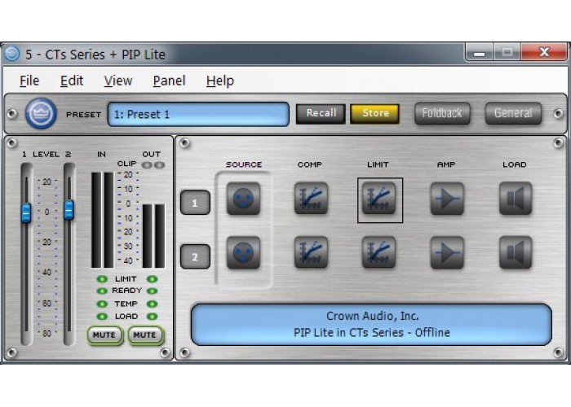Close the PIP Lite window

click(544, 52)
